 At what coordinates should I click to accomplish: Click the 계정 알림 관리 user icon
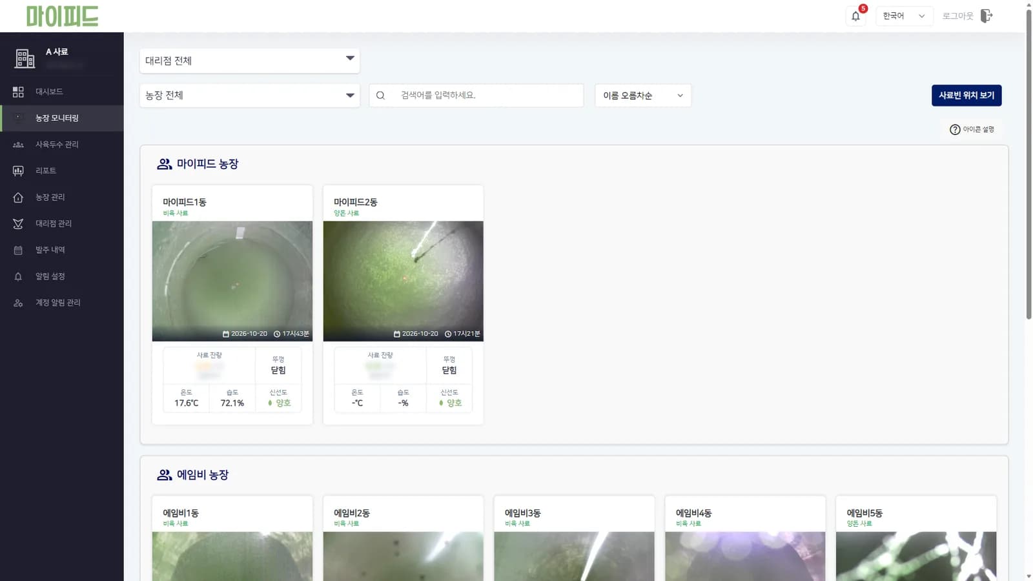pos(18,303)
